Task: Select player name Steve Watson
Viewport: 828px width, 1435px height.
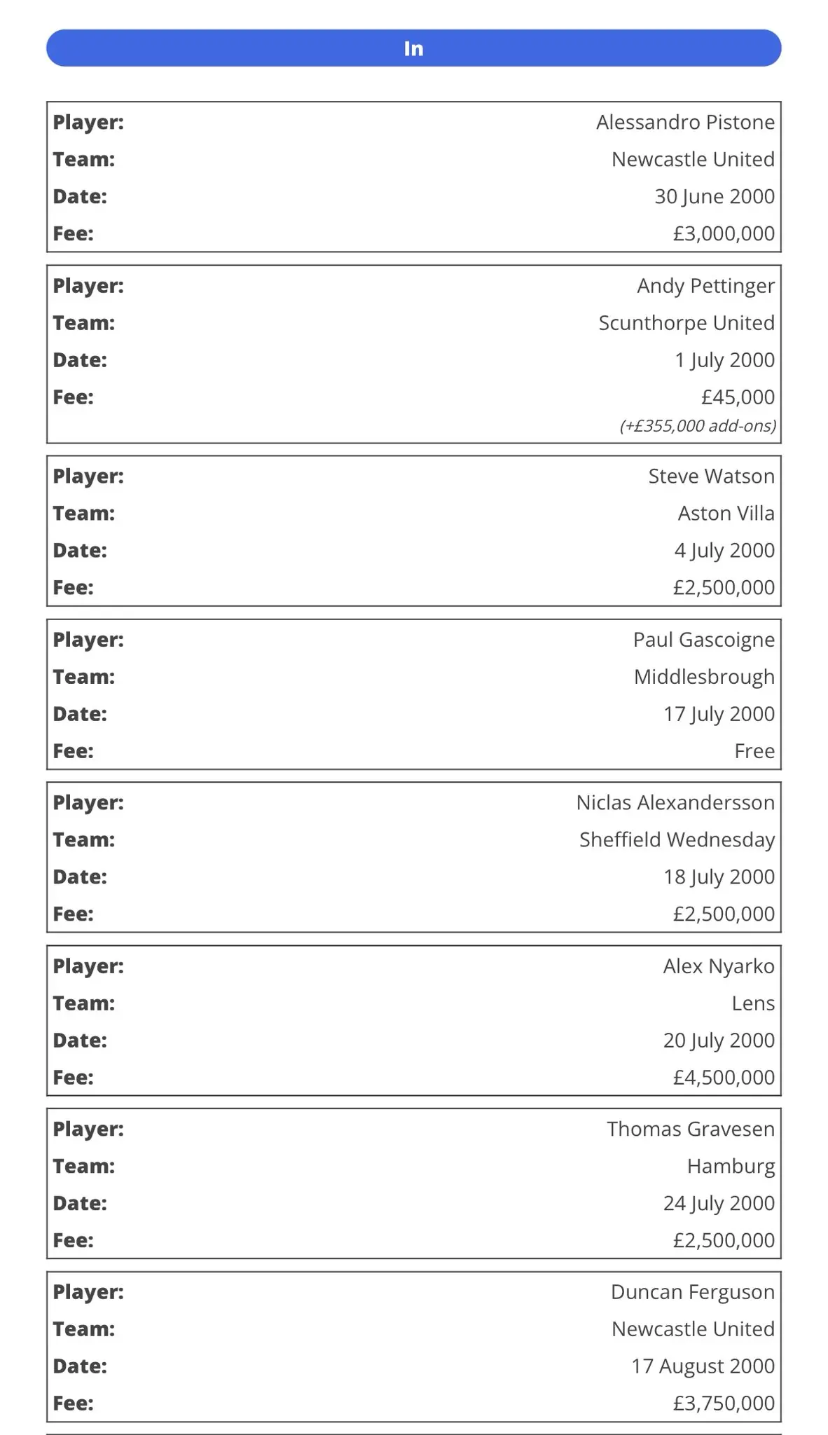Action: 710,476
